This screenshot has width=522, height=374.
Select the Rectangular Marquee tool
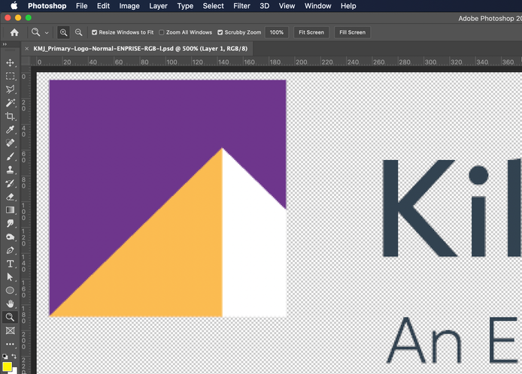coord(10,76)
